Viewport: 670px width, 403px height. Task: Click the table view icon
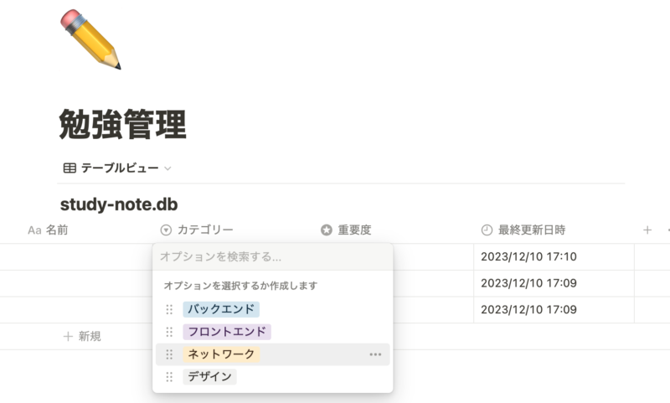pos(70,168)
